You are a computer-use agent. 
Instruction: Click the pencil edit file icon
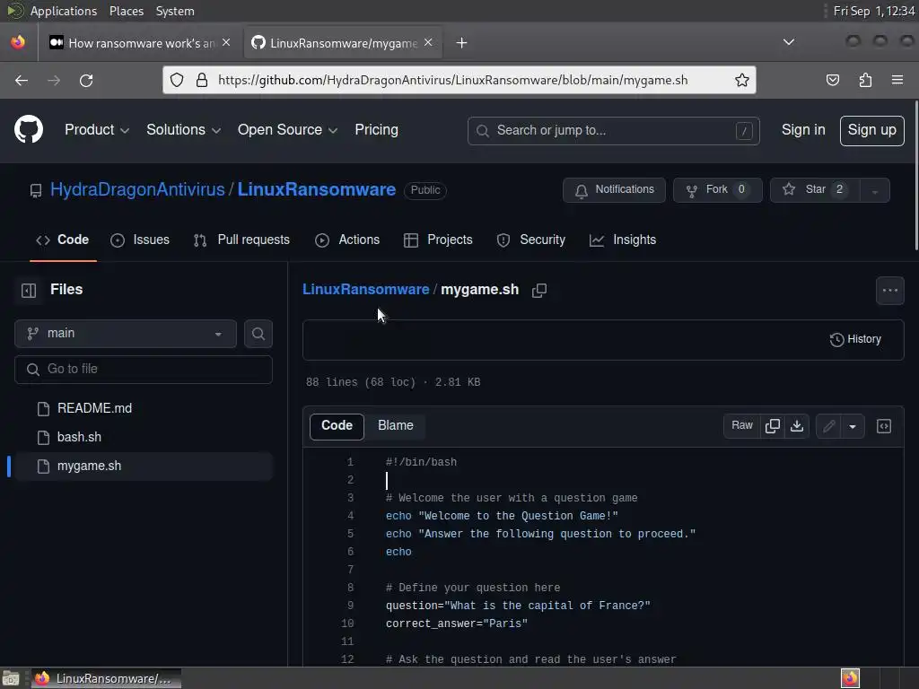coord(828,426)
